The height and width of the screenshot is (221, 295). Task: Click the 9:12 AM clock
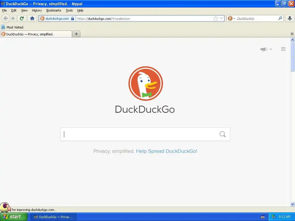pyautogui.click(x=284, y=217)
